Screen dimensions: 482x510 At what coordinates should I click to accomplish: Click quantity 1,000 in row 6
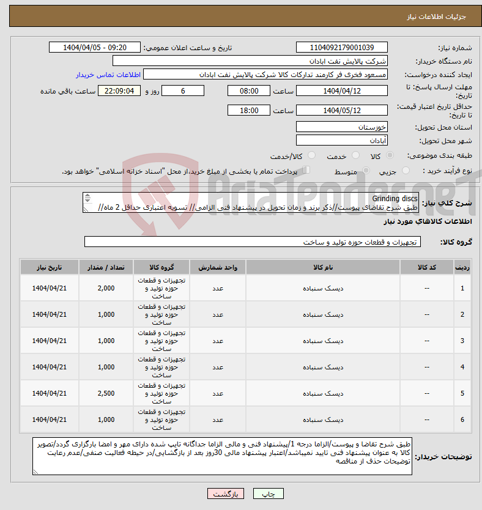[x=106, y=419]
